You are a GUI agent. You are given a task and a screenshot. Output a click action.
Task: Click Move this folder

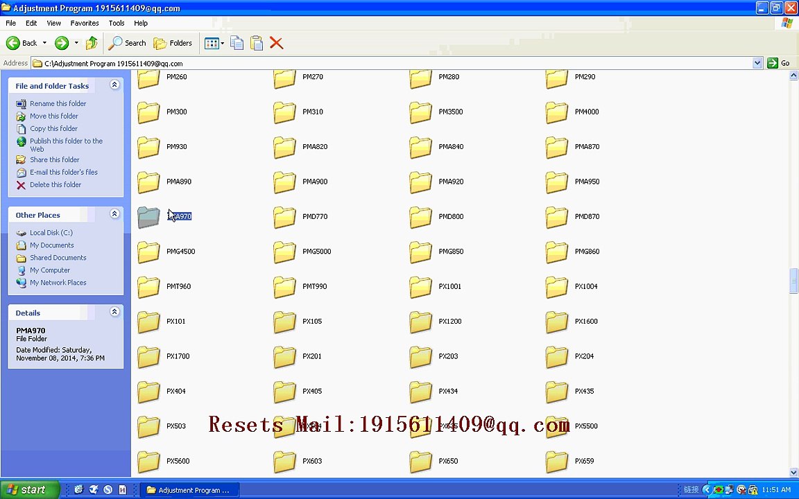(x=54, y=116)
